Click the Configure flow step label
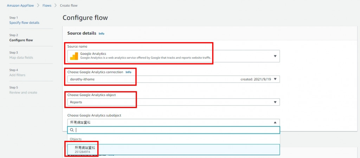 [21, 40]
